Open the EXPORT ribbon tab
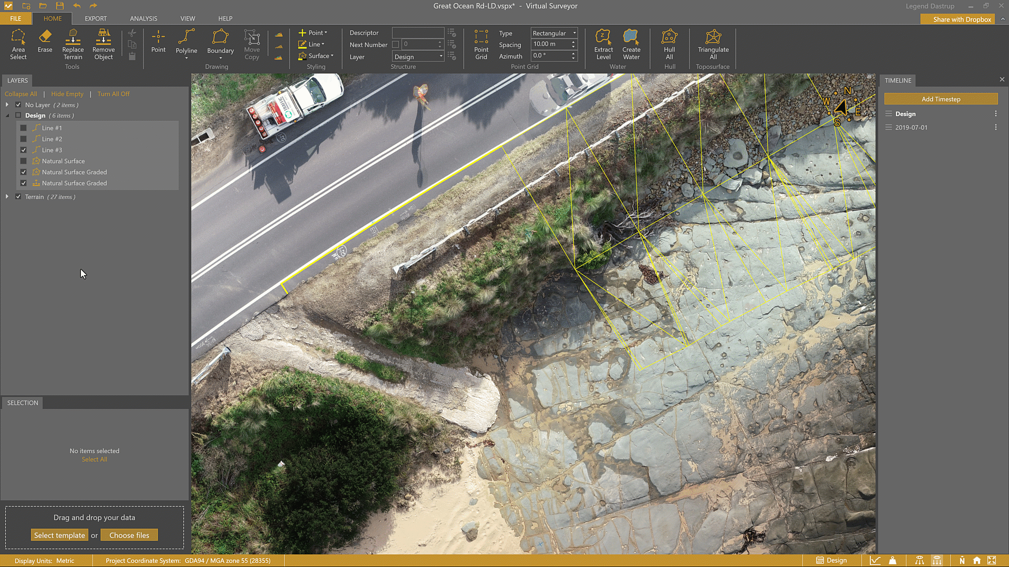Image resolution: width=1009 pixels, height=567 pixels. pos(96,18)
